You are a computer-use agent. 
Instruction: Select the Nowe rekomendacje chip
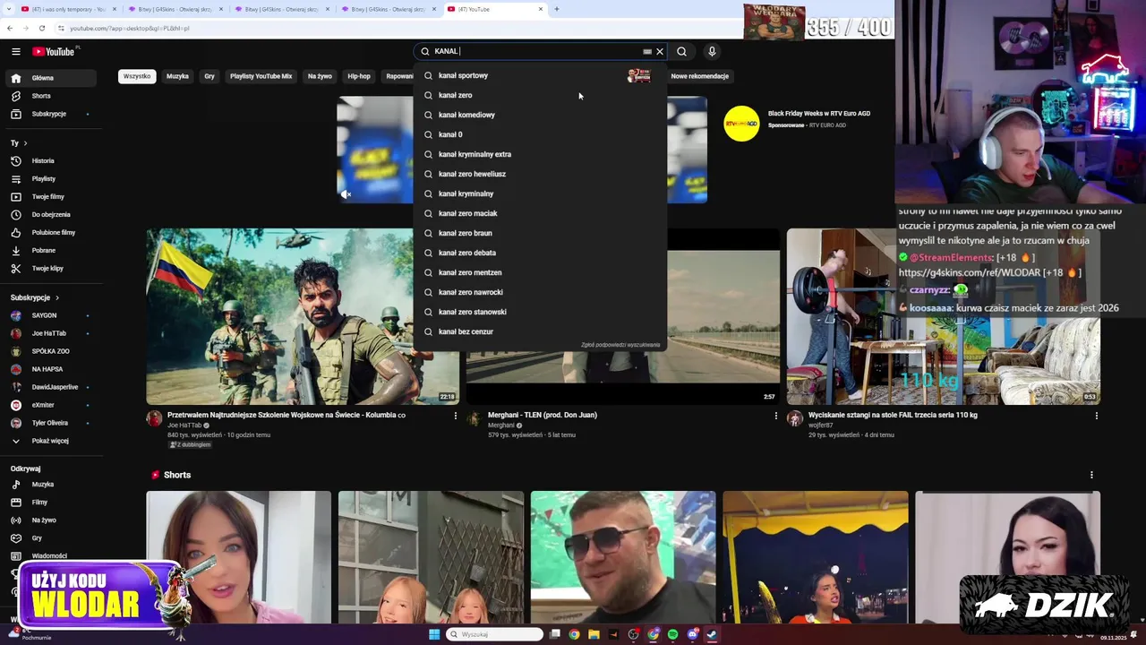699,76
